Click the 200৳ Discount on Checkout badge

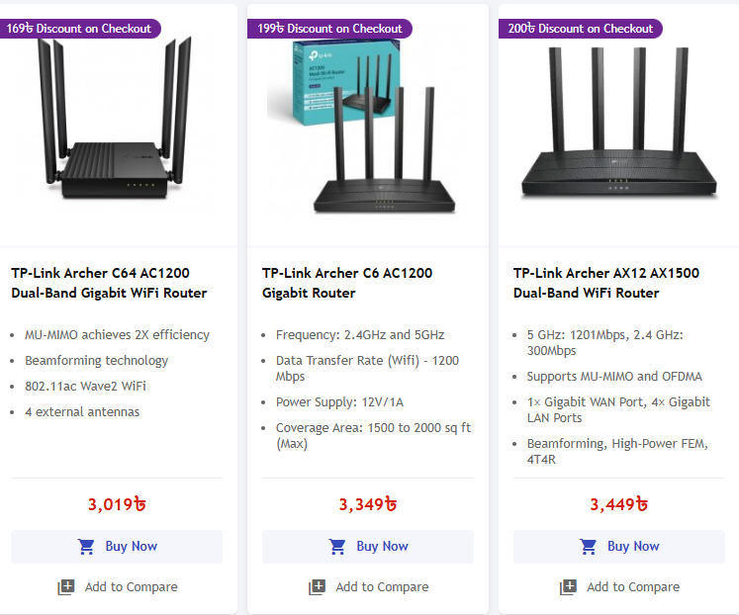(x=581, y=29)
